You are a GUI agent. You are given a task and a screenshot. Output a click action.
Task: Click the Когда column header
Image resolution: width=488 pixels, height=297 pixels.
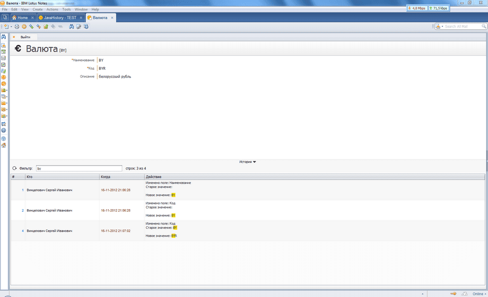(x=106, y=177)
